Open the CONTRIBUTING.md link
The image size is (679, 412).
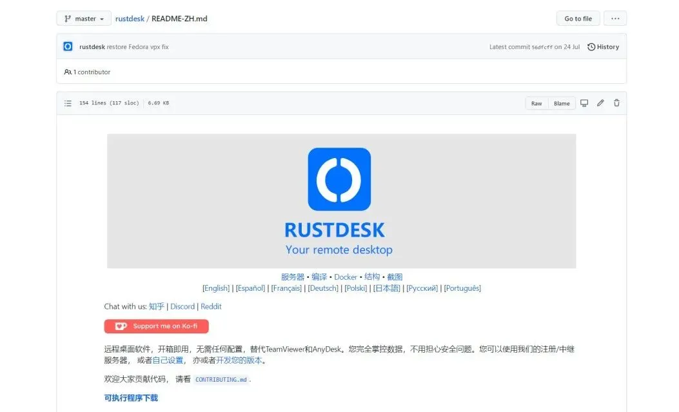click(x=221, y=380)
